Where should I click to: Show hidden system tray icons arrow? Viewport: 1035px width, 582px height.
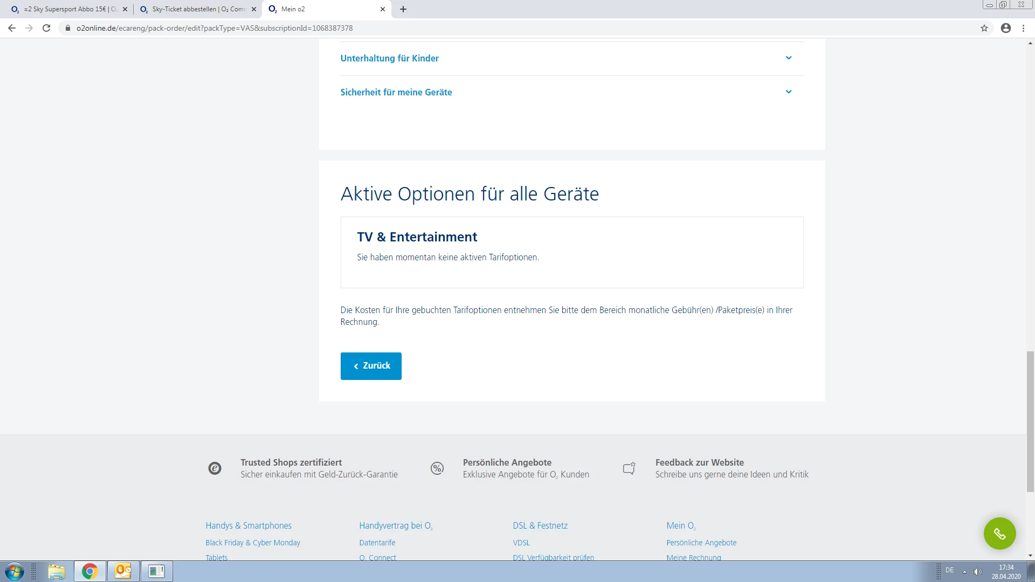964,571
